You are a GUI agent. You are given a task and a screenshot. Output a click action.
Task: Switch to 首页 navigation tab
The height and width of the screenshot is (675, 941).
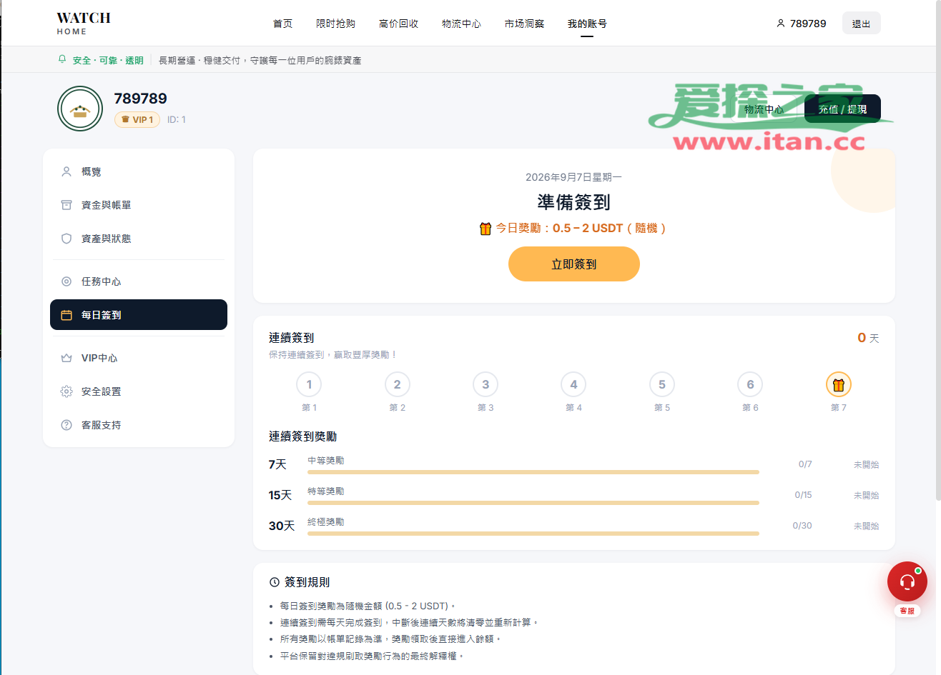[283, 24]
